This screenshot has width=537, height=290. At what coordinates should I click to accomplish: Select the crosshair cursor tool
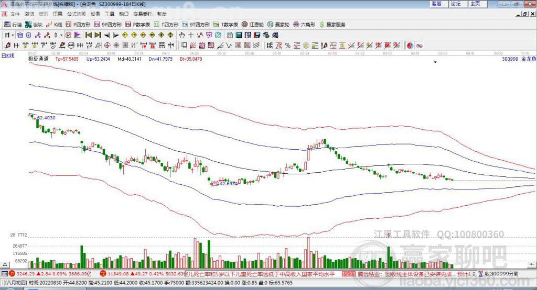click(x=191, y=35)
